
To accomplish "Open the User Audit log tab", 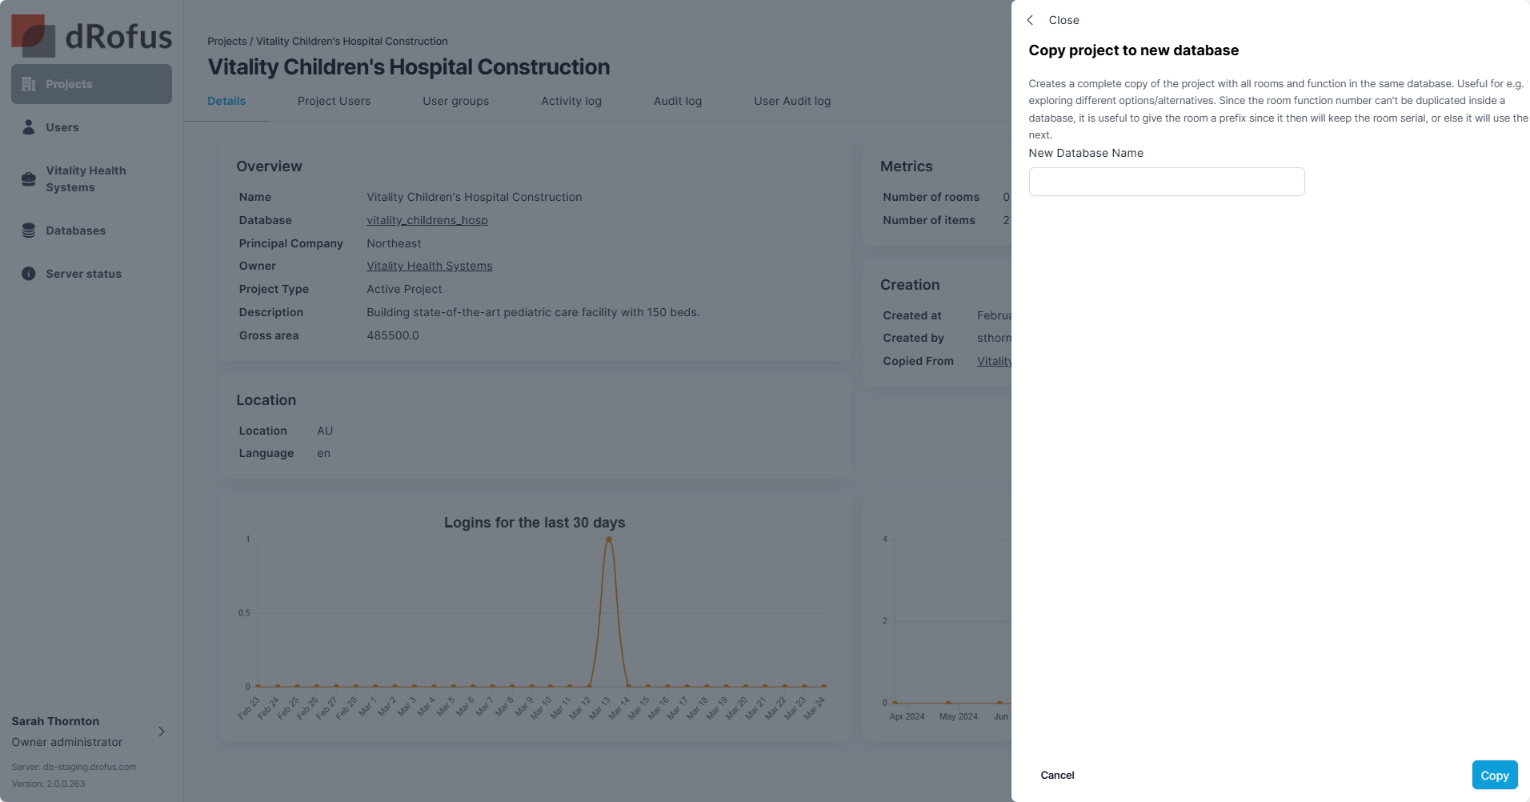I will tap(791, 101).
